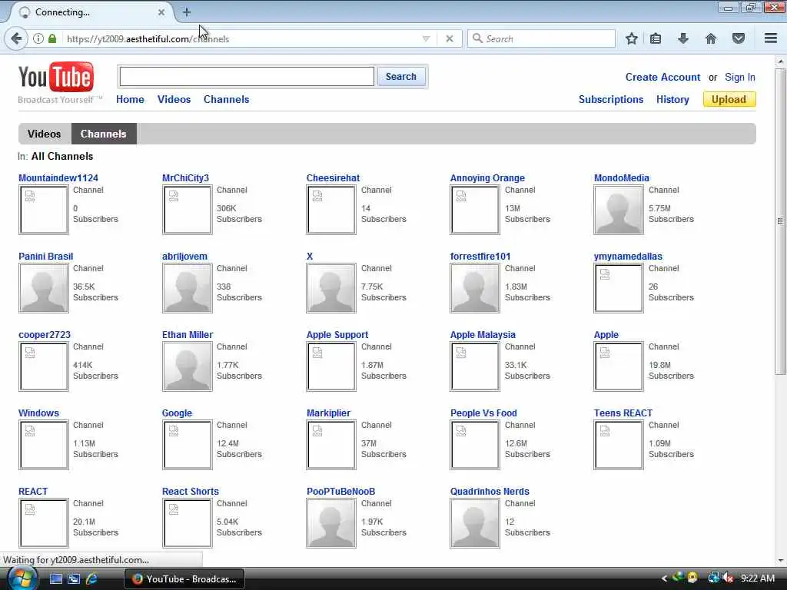Screen dimensions: 787x590
Task: Open React Shorts channel link
Action: coord(191,491)
